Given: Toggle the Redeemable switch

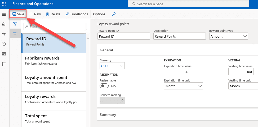Looking at the screenshot, I should point(104,86).
